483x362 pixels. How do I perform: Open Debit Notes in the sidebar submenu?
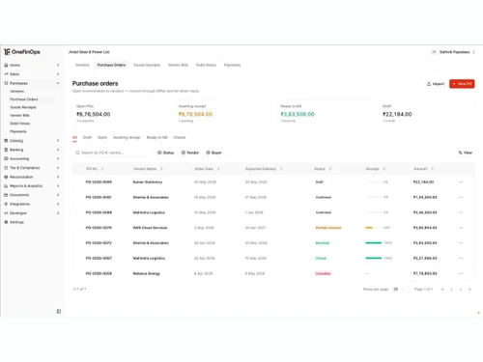(x=20, y=124)
